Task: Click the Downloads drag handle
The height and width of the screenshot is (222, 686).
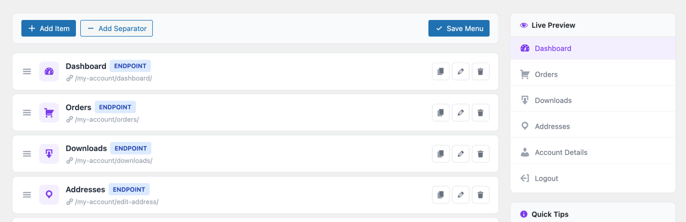Action: [27, 154]
